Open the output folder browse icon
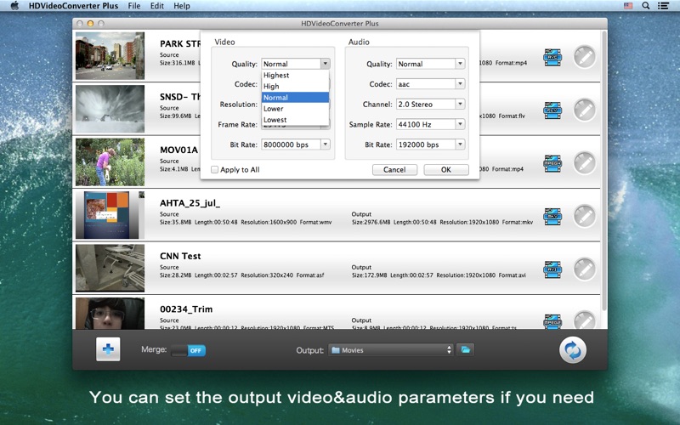 [465, 349]
